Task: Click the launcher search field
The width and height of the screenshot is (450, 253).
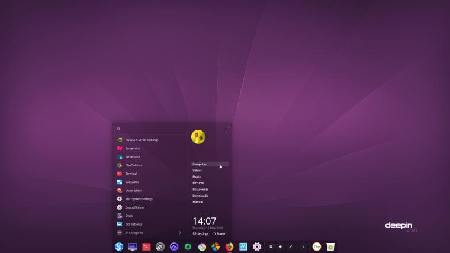Action: [x=150, y=129]
